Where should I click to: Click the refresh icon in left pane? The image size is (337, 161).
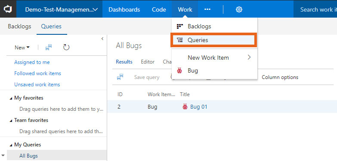pos(66,47)
